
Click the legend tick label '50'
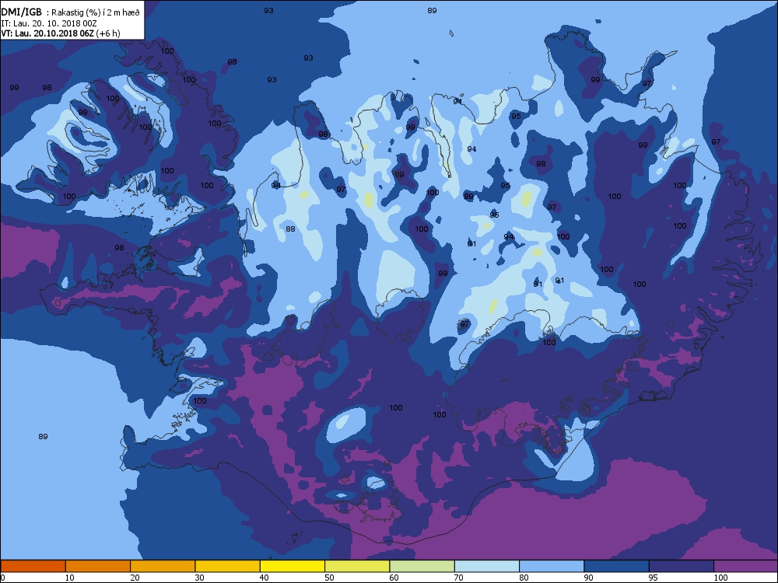329,578
